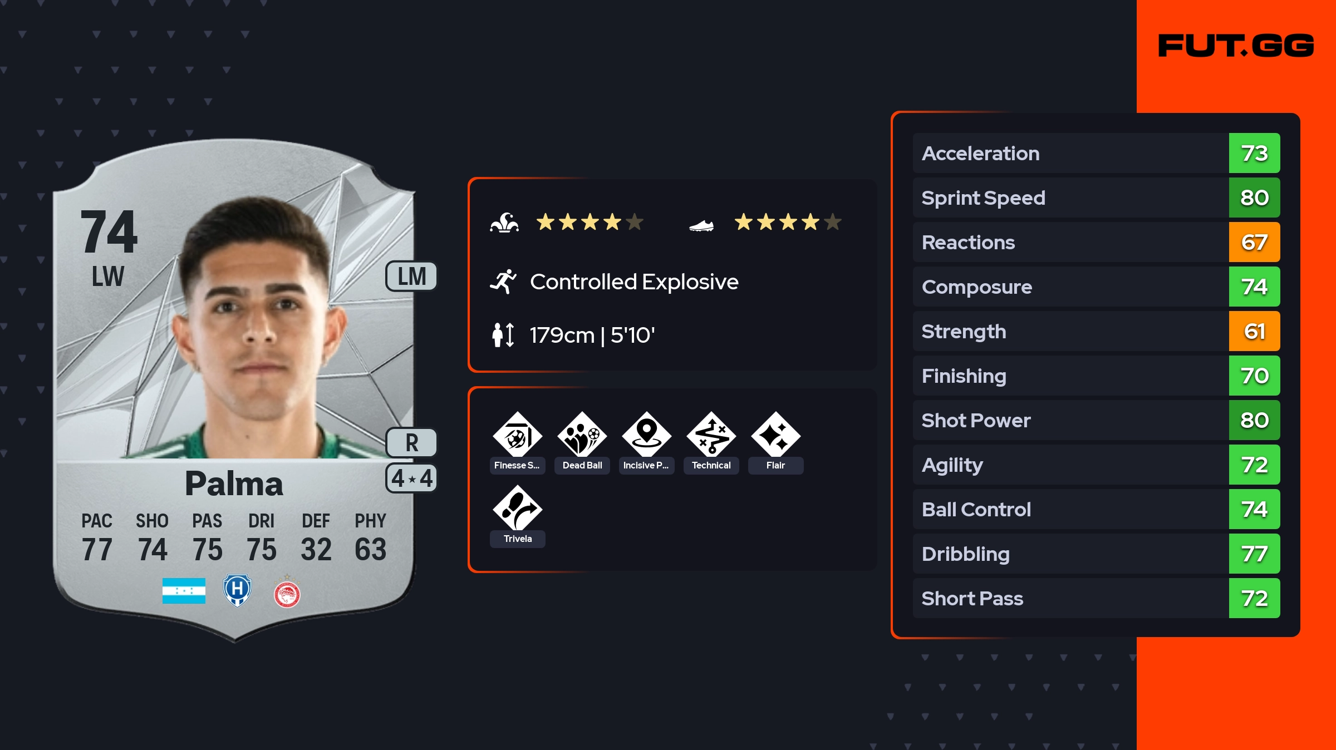Click the orange Reactions 67 rating box
1336x750 pixels.
(x=1254, y=243)
